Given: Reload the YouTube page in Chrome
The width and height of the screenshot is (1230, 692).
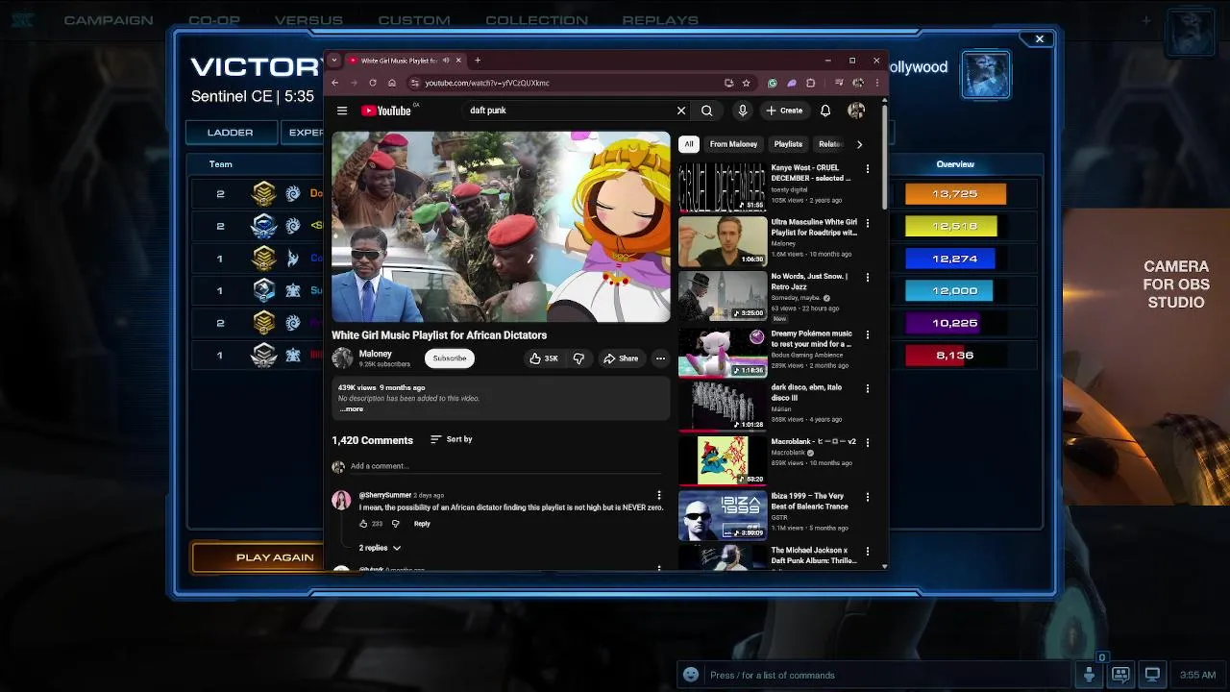Looking at the screenshot, I should 373,83.
